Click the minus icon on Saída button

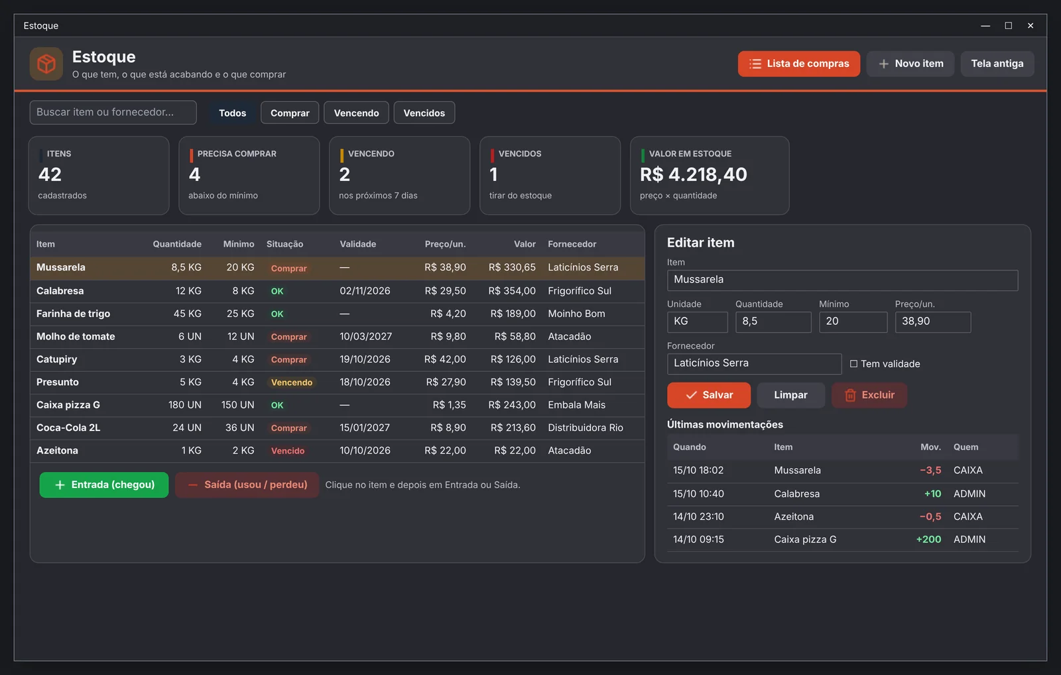193,485
